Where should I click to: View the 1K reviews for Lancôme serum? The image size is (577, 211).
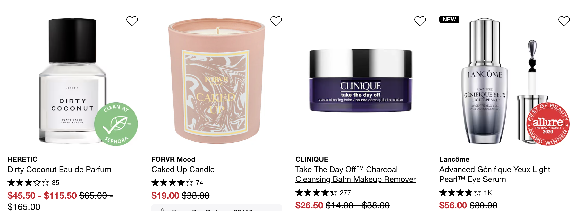(x=466, y=192)
